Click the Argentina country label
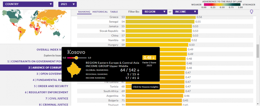260x106 pixels. point(112,96)
